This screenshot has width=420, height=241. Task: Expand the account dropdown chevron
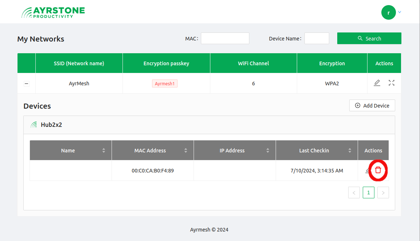pos(399,12)
